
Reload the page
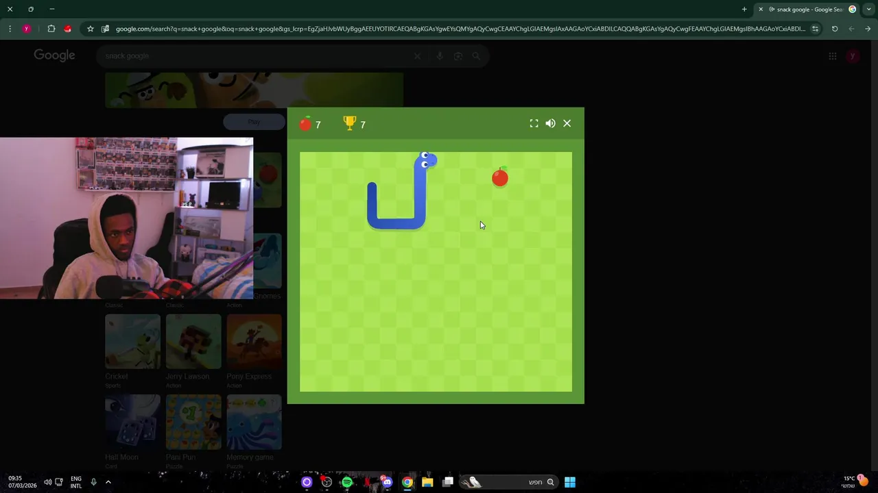point(835,29)
